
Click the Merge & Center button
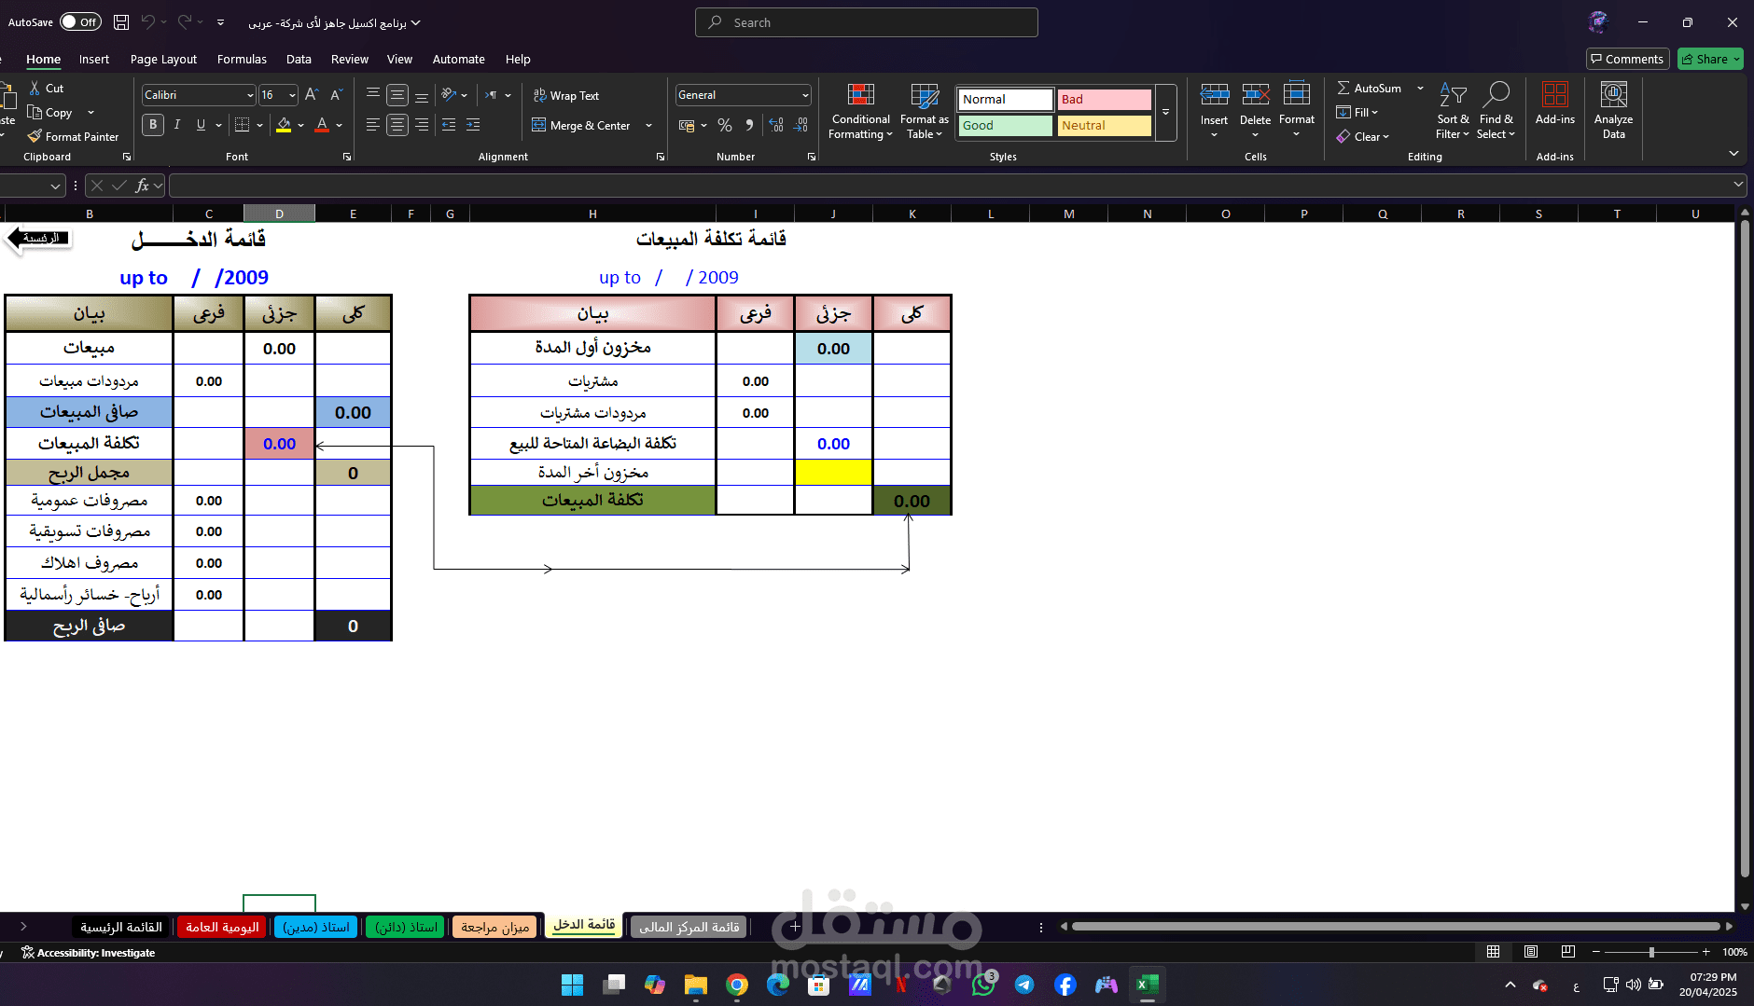(x=581, y=125)
